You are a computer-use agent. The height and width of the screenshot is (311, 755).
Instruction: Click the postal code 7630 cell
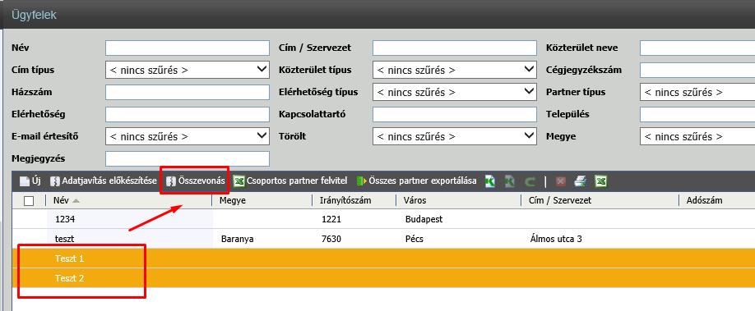pos(331,239)
